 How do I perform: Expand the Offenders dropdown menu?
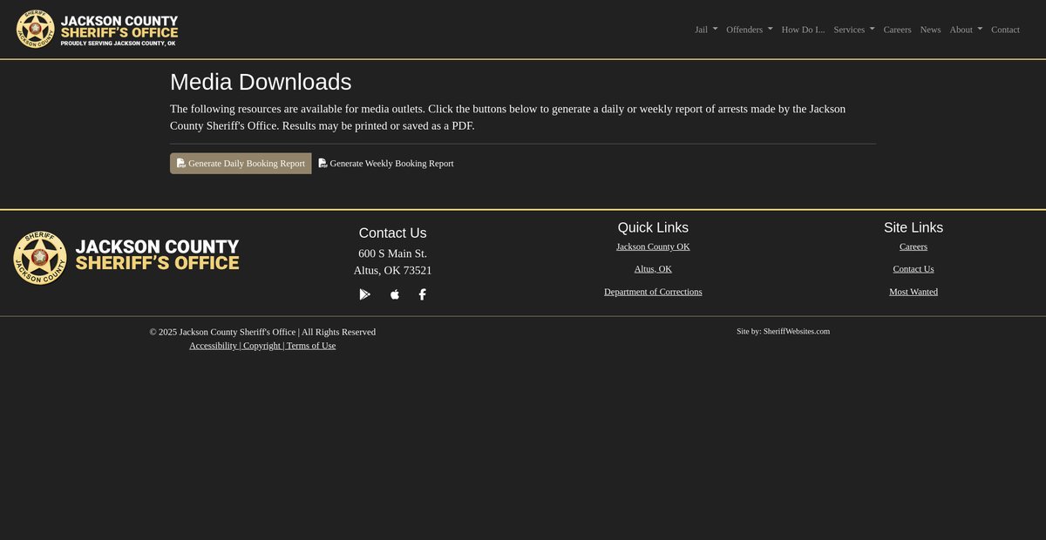tap(750, 30)
